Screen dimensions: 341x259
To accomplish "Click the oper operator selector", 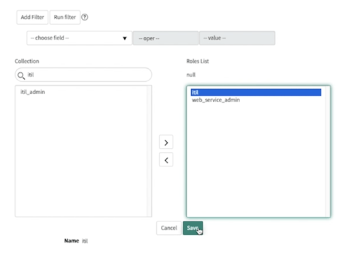I will pos(166,38).
